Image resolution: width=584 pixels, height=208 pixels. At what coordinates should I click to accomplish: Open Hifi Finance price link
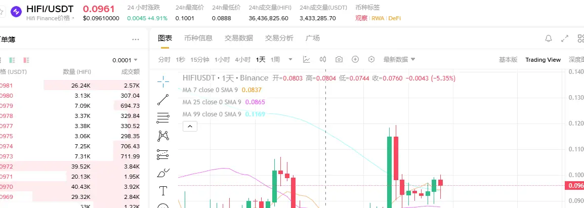point(50,18)
